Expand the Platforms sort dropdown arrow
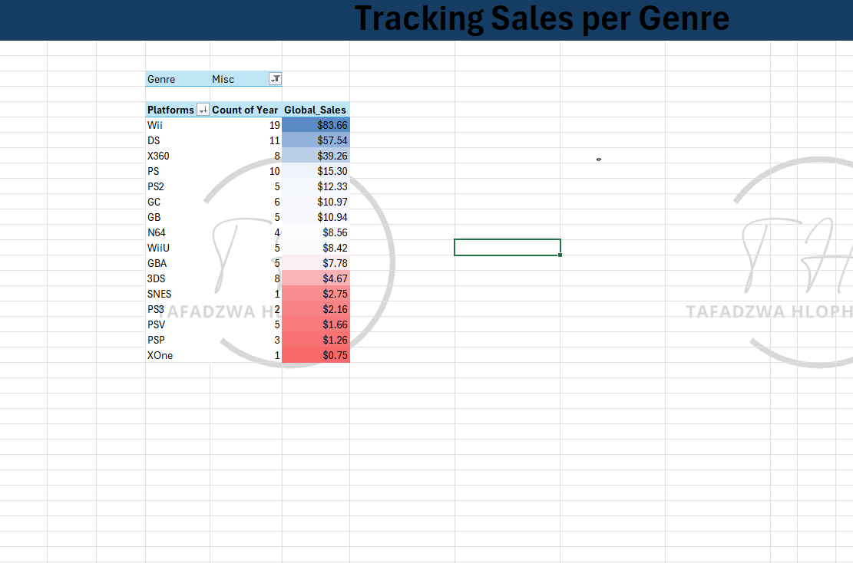This screenshot has height=563, width=853. [203, 110]
